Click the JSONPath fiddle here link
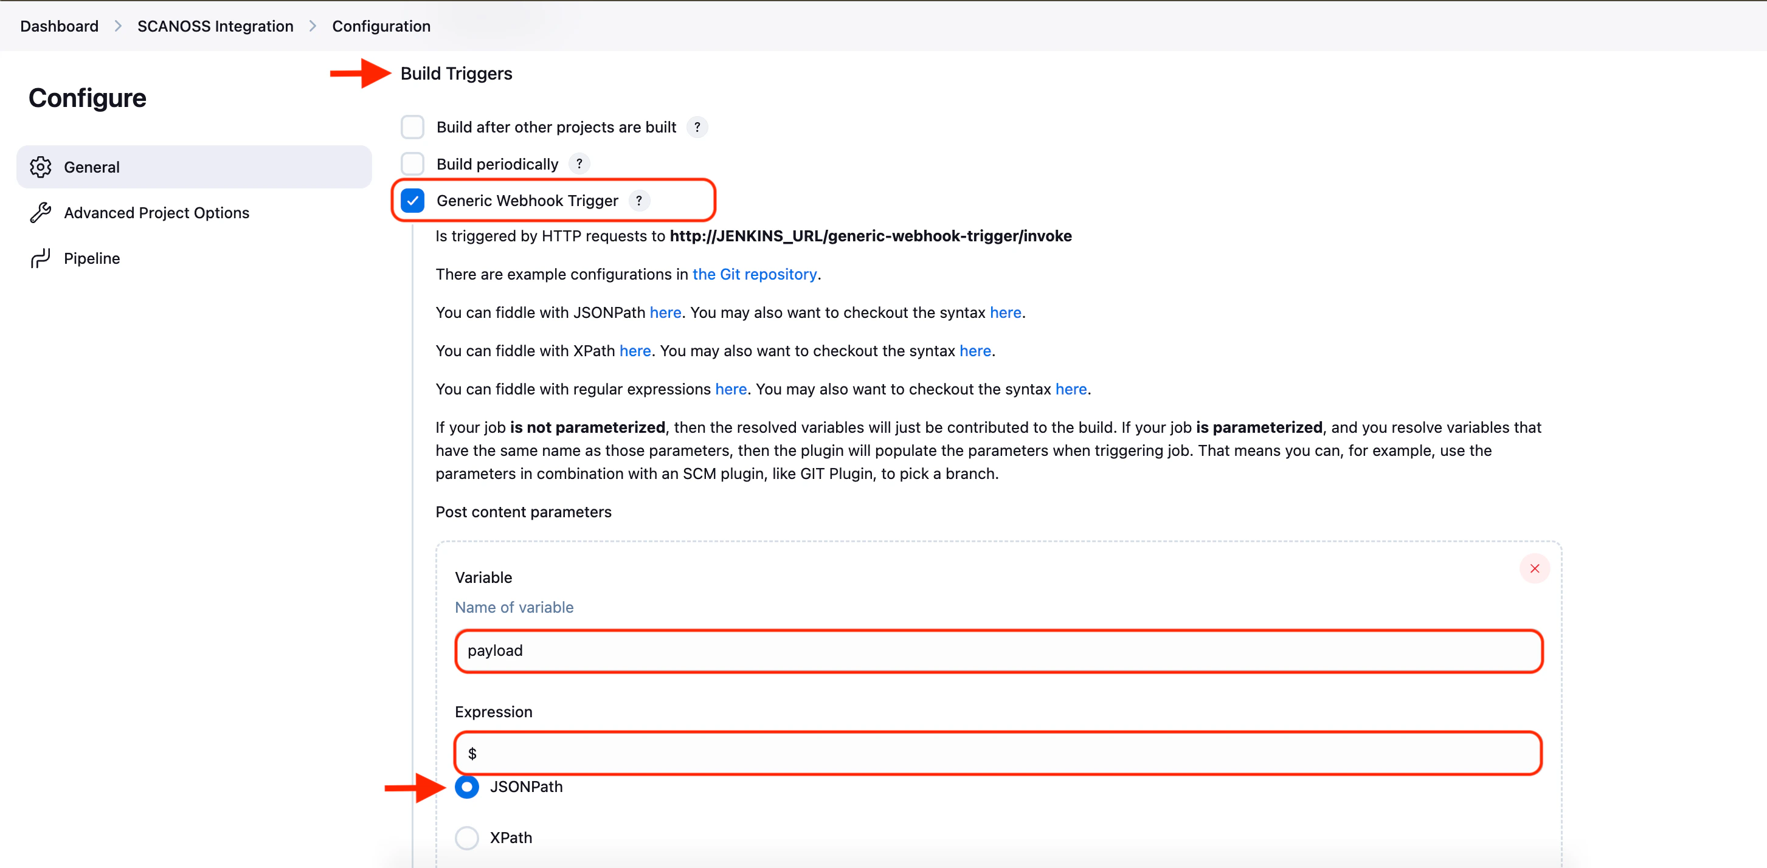1767x868 pixels. click(x=664, y=312)
